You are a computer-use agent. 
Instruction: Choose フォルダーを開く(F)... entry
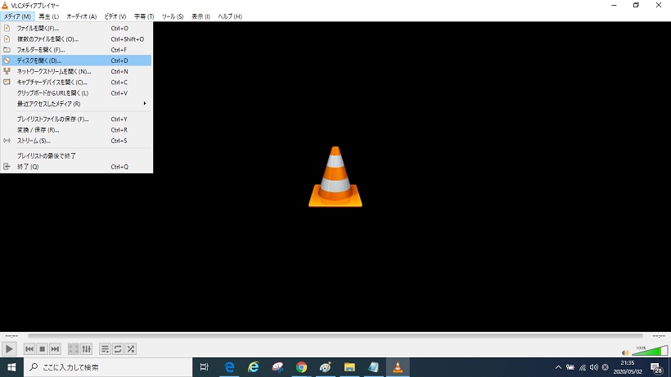(x=77, y=50)
